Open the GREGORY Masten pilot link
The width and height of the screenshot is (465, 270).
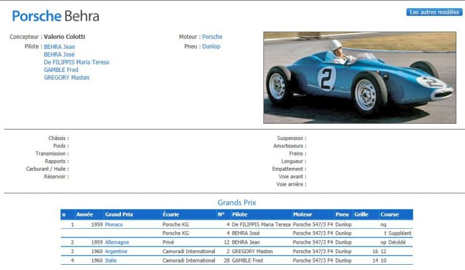(x=66, y=78)
